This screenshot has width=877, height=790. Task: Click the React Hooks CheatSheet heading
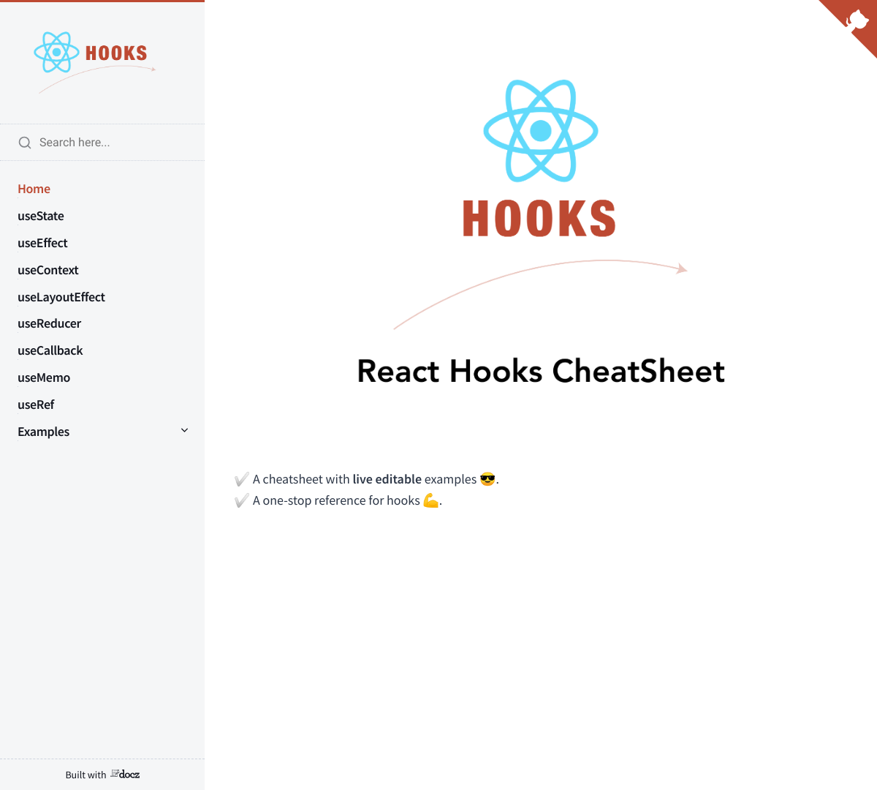[541, 372]
